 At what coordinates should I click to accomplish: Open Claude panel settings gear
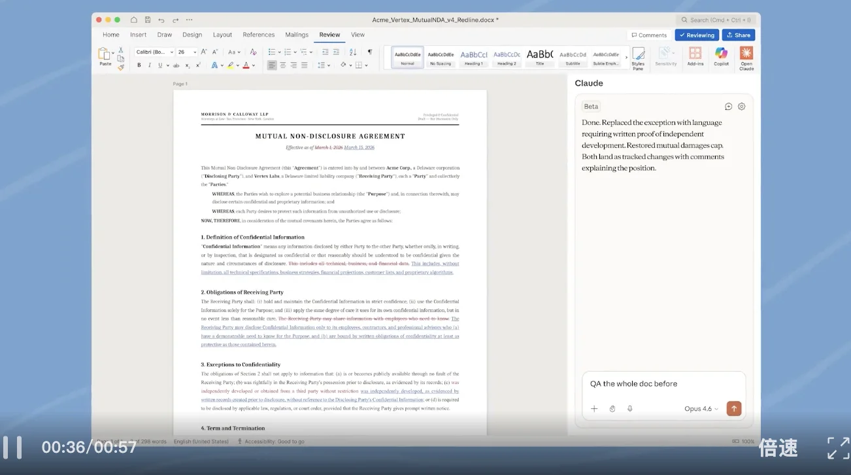click(x=741, y=107)
